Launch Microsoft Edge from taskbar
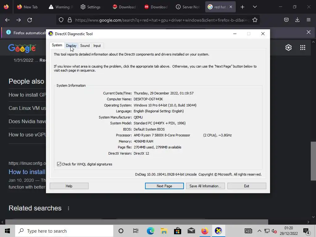This screenshot has width=316, height=237. 150,231
